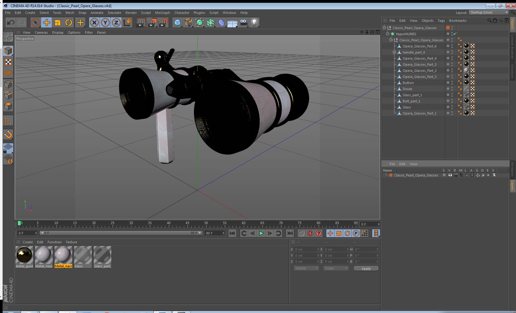Viewport: 516px width, 313px height.
Task: Select the Scale tool
Action: pos(57,23)
